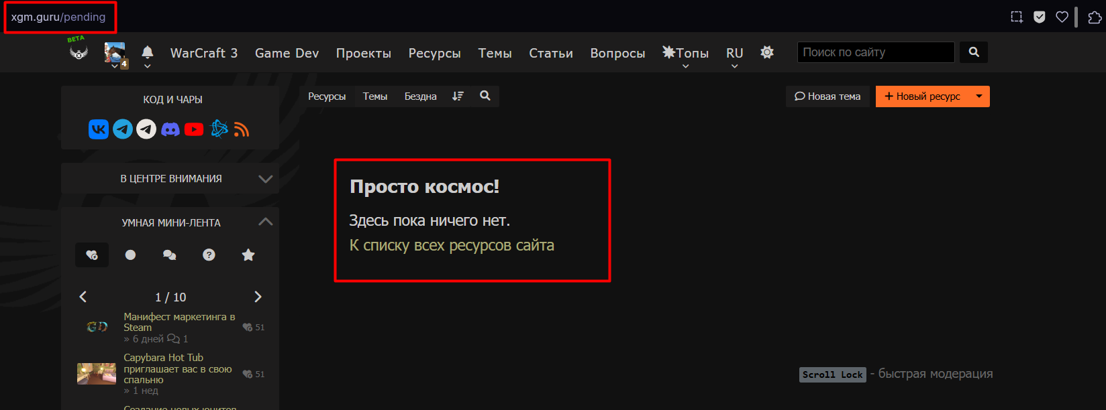Open Вопросы in top navigation

coord(617,53)
